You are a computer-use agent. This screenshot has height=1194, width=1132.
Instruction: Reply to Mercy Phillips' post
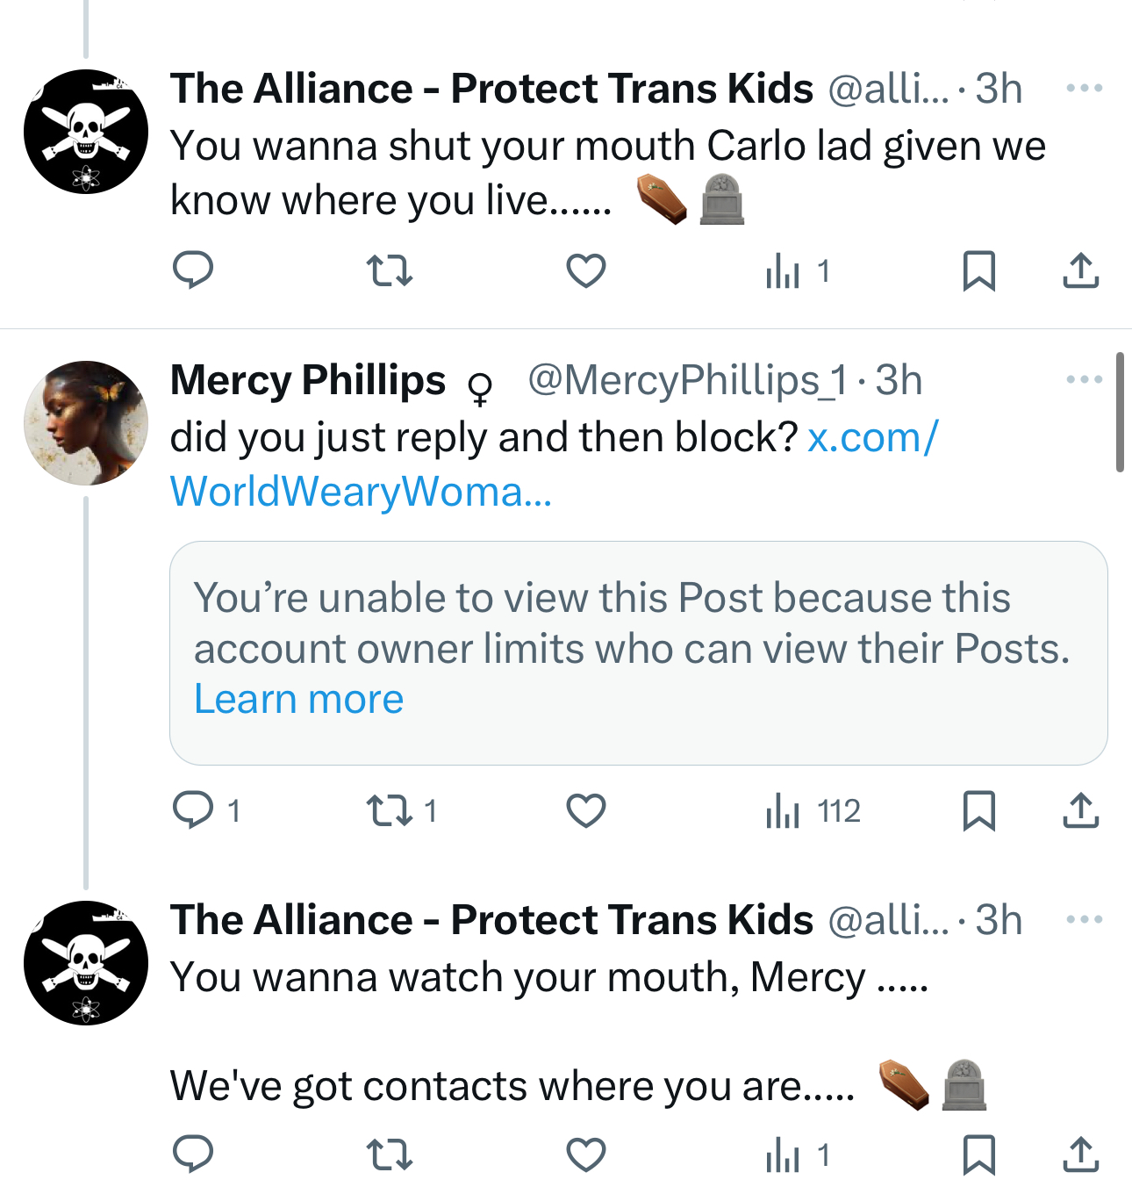pos(193,810)
